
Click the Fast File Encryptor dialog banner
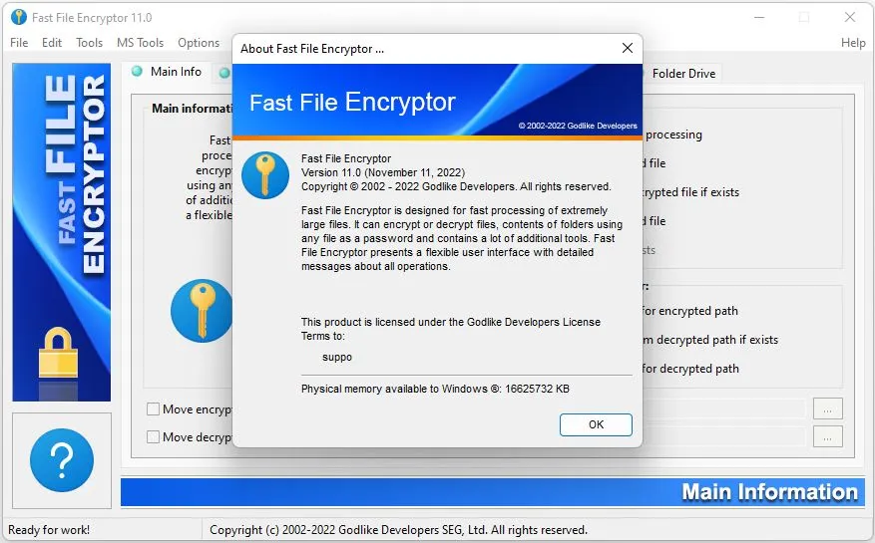(x=437, y=102)
